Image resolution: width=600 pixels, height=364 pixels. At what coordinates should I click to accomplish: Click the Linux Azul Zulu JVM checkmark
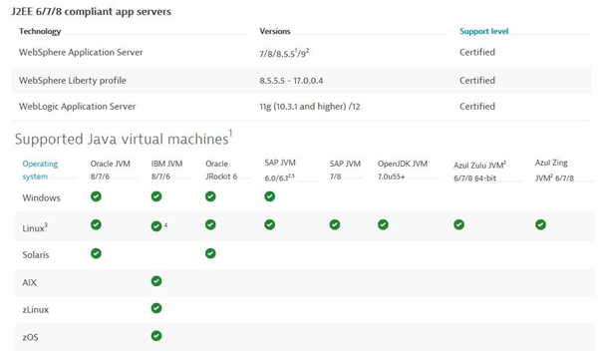coord(459,224)
